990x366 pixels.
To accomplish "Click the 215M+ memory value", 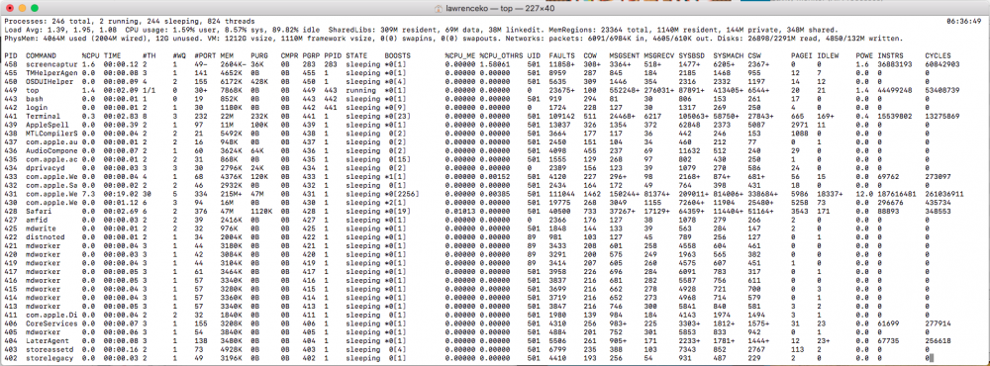I will (x=231, y=193).
